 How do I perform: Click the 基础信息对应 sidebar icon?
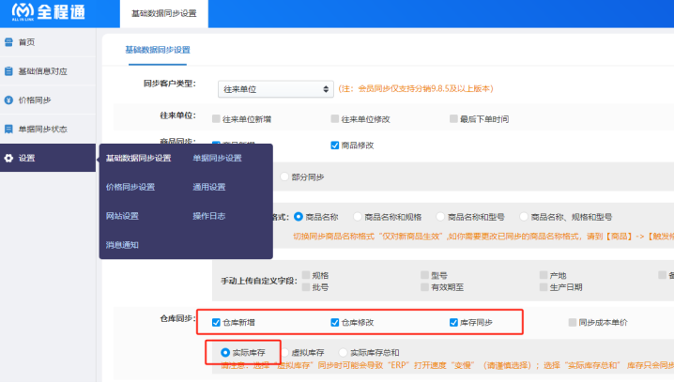coord(8,71)
